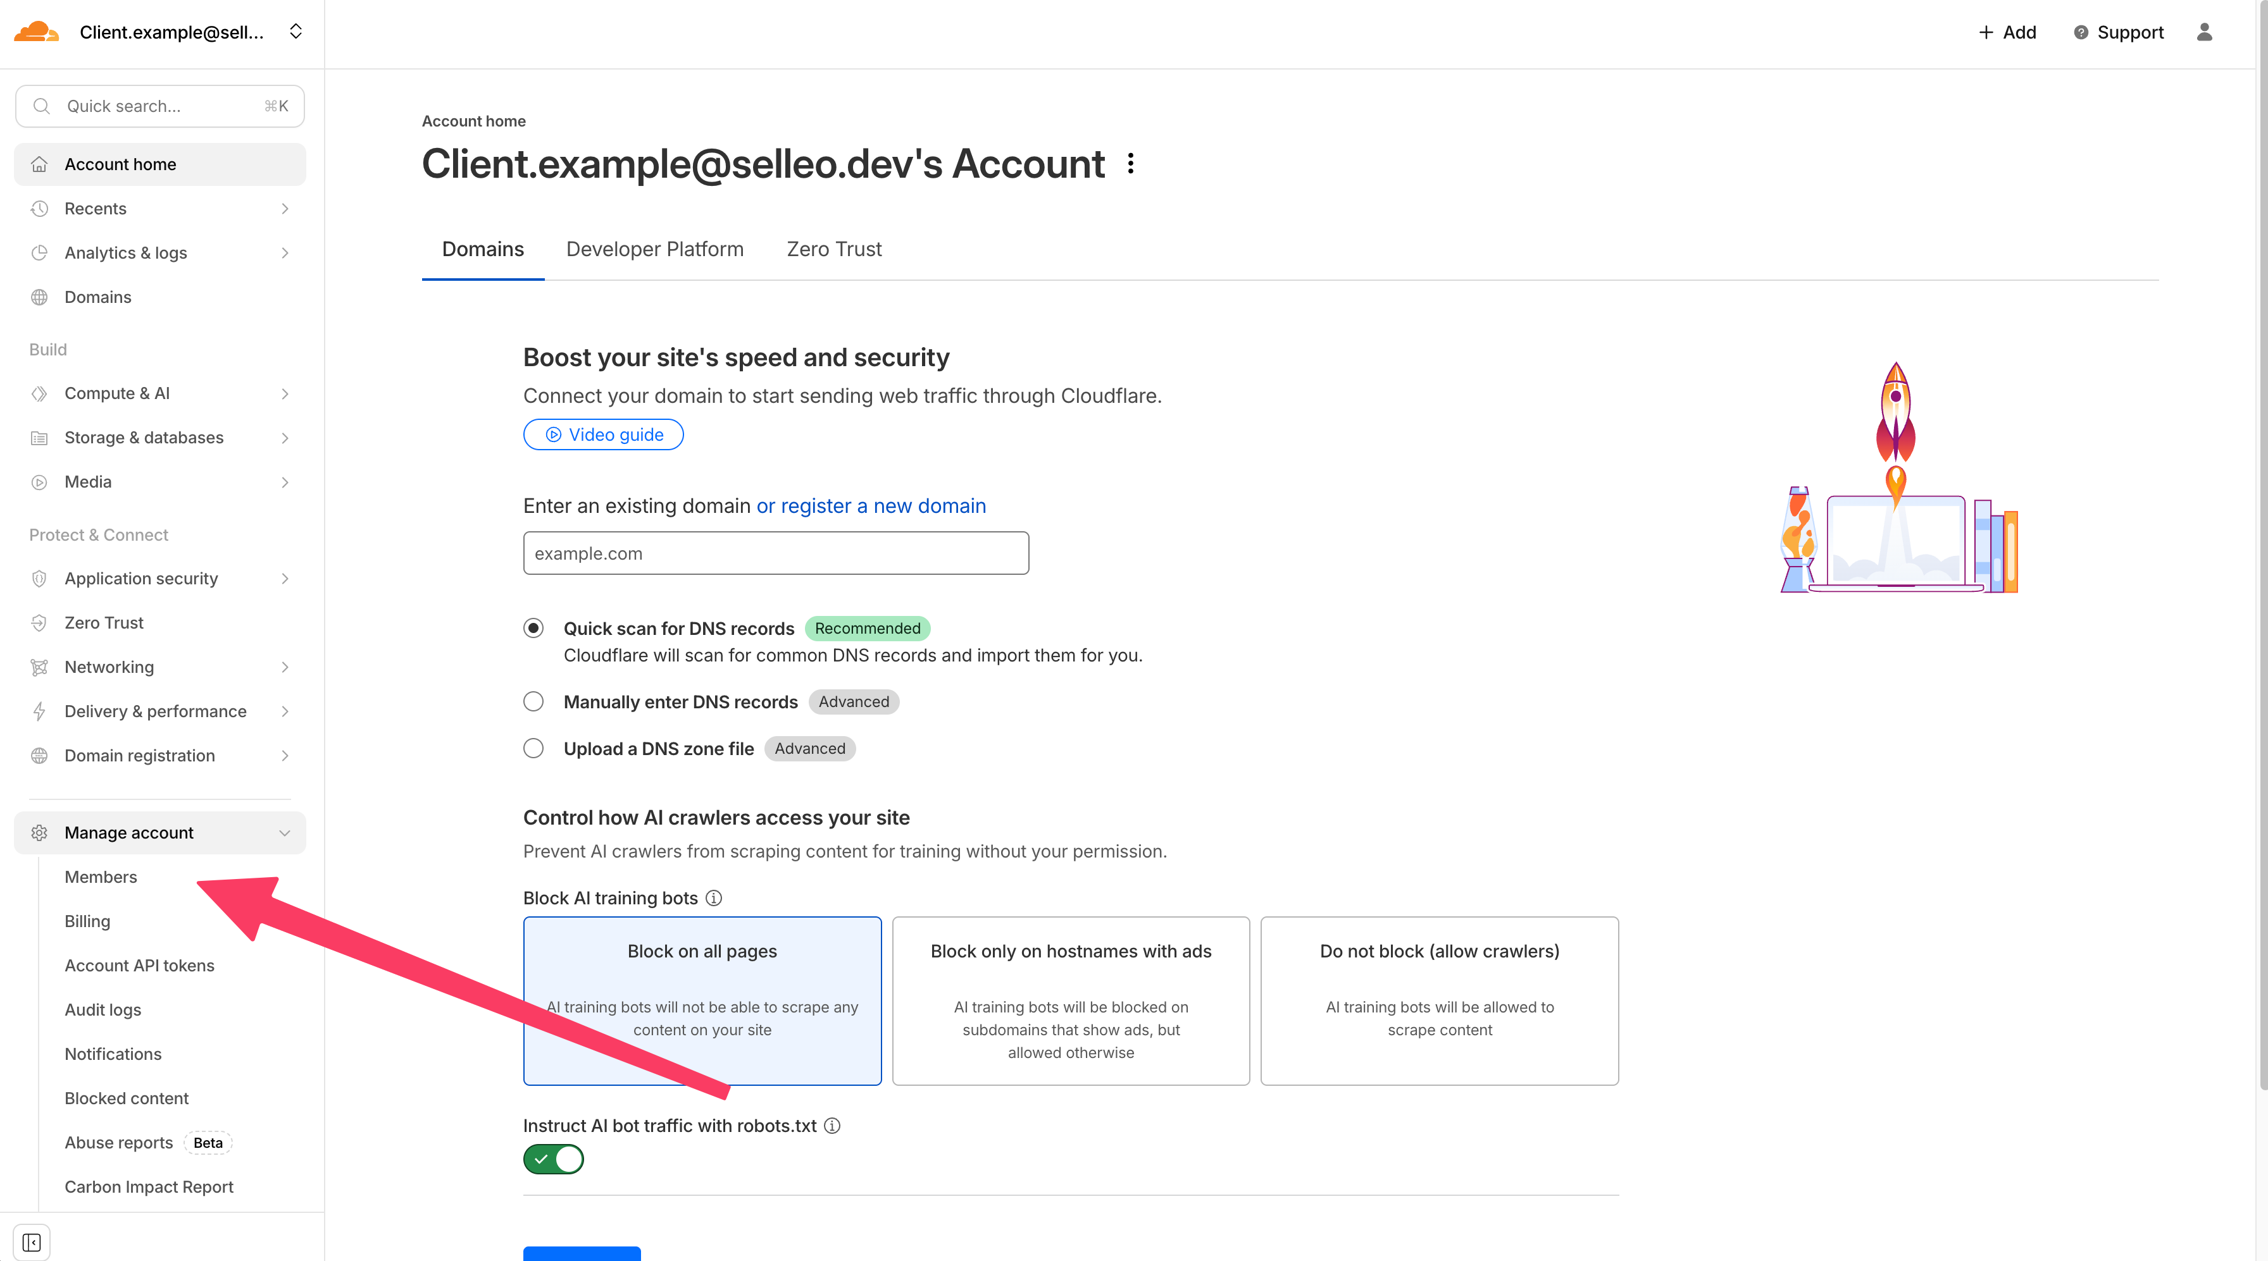This screenshot has height=1261, width=2268.
Task: Click info icon next to Block AI training bots
Action: 714,897
